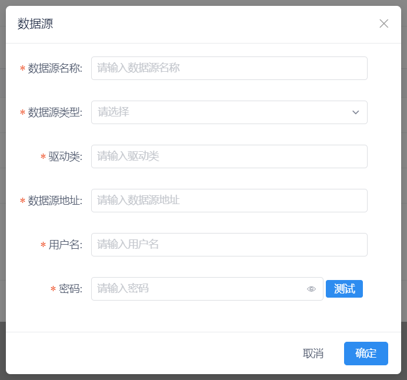Focus the 数据源名称 input field
This screenshot has width=407, height=380.
(229, 68)
